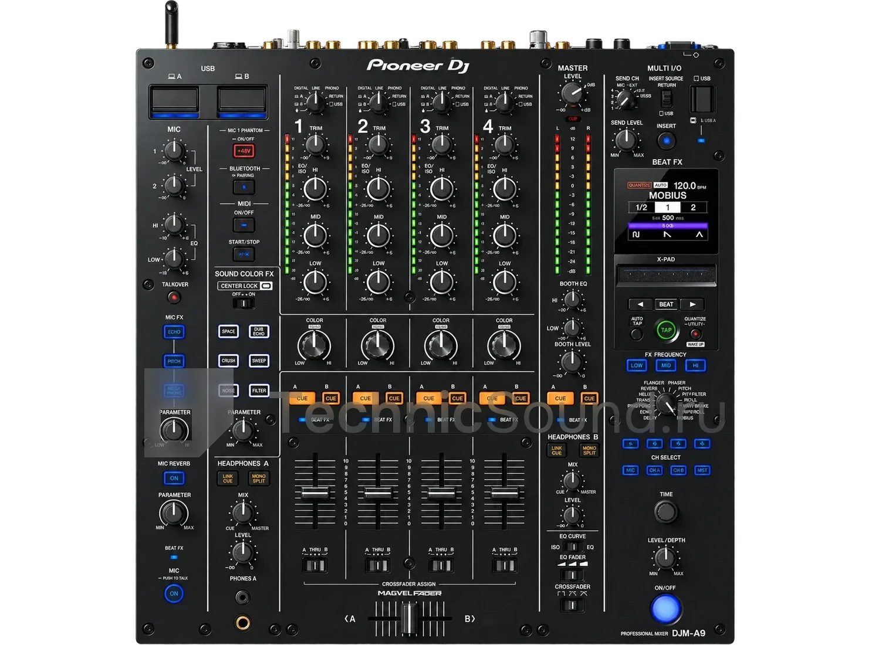
Task: Click the BEAT left arrow button
Action: 640,304
